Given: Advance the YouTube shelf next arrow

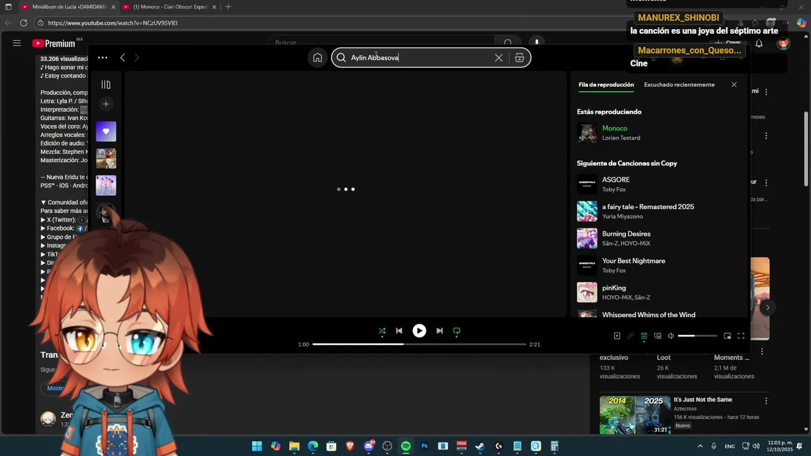Looking at the screenshot, I should coord(767,308).
